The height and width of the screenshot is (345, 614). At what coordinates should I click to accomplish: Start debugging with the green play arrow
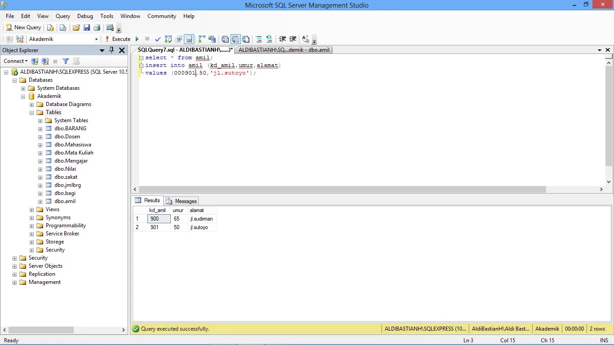(x=137, y=39)
